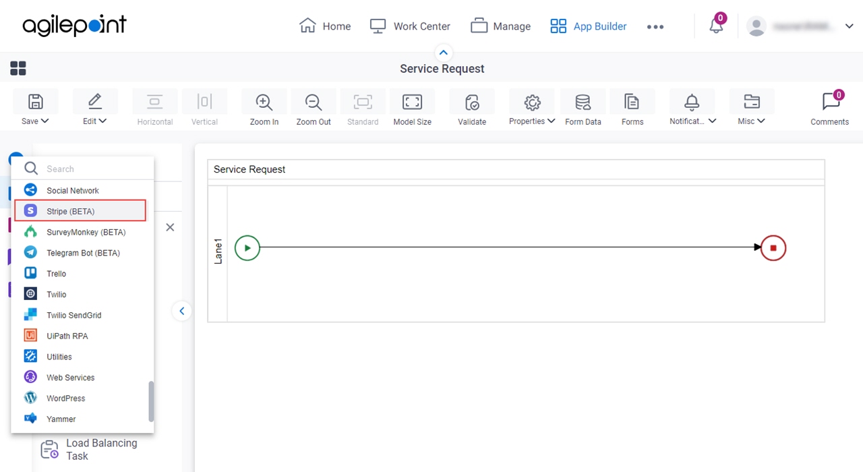Collapse the top navigation with the up chevron
The height and width of the screenshot is (472, 863).
click(443, 53)
